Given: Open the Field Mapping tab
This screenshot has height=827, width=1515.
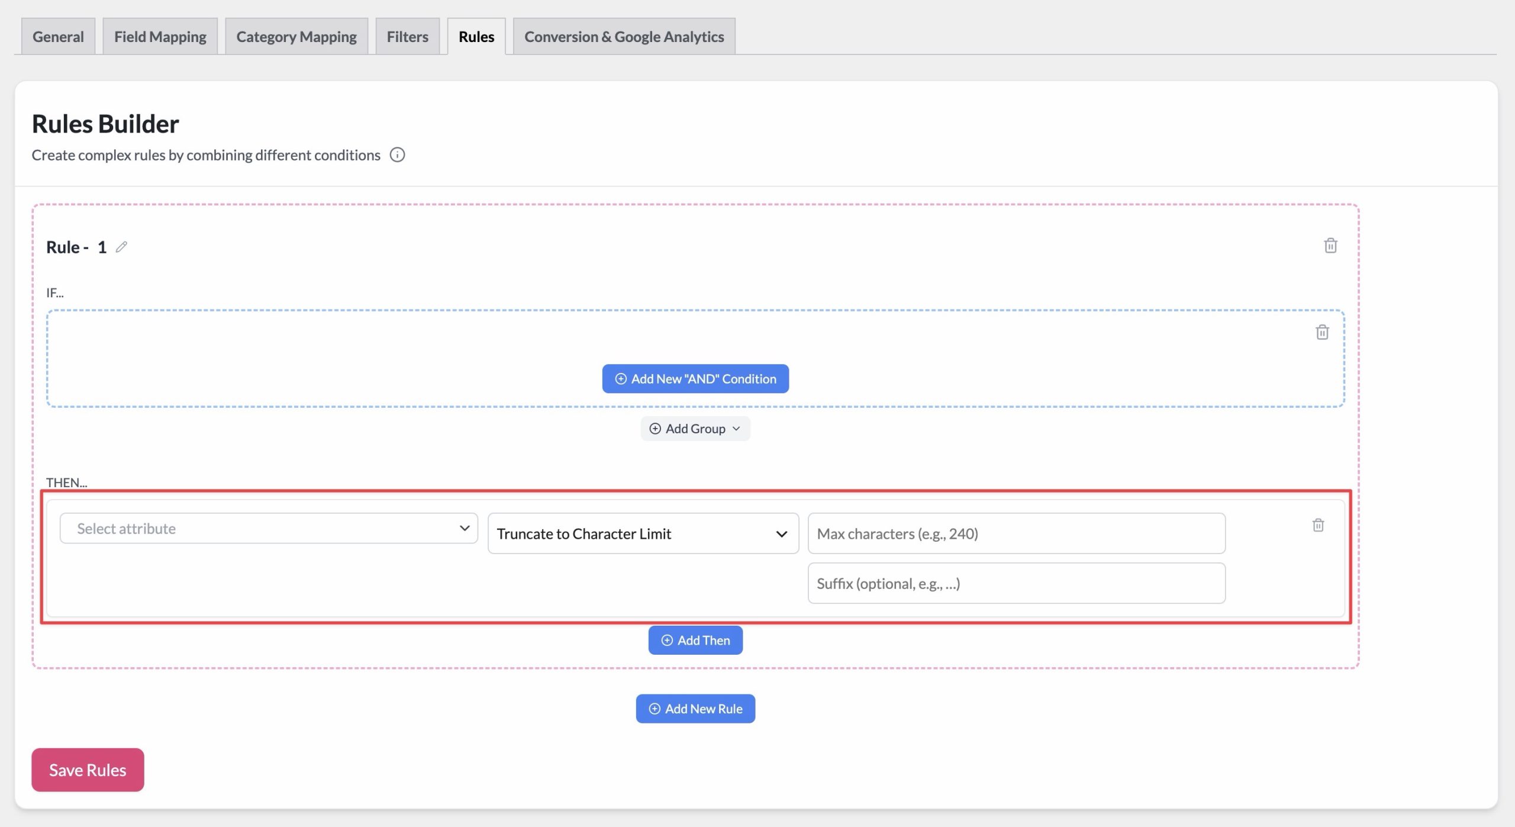Looking at the screenshot, I should (x=160, y=37).
